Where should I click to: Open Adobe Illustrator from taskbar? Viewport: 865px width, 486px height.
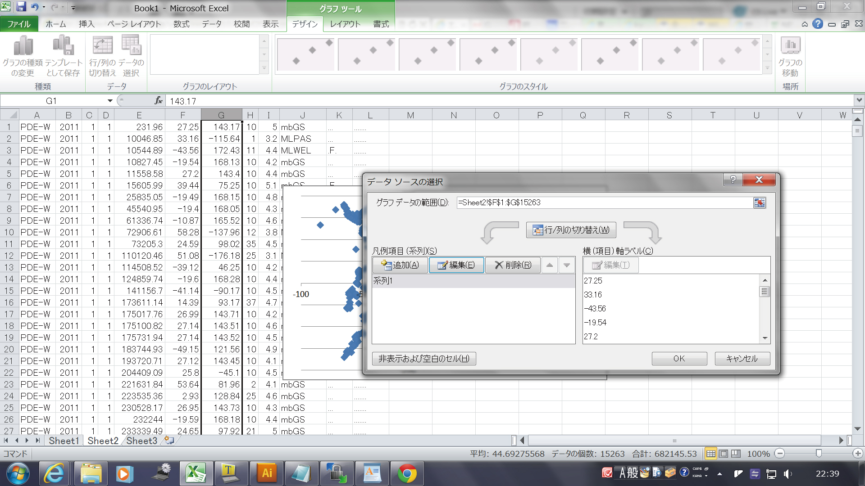pyautogui.click(x=267, y=473)
